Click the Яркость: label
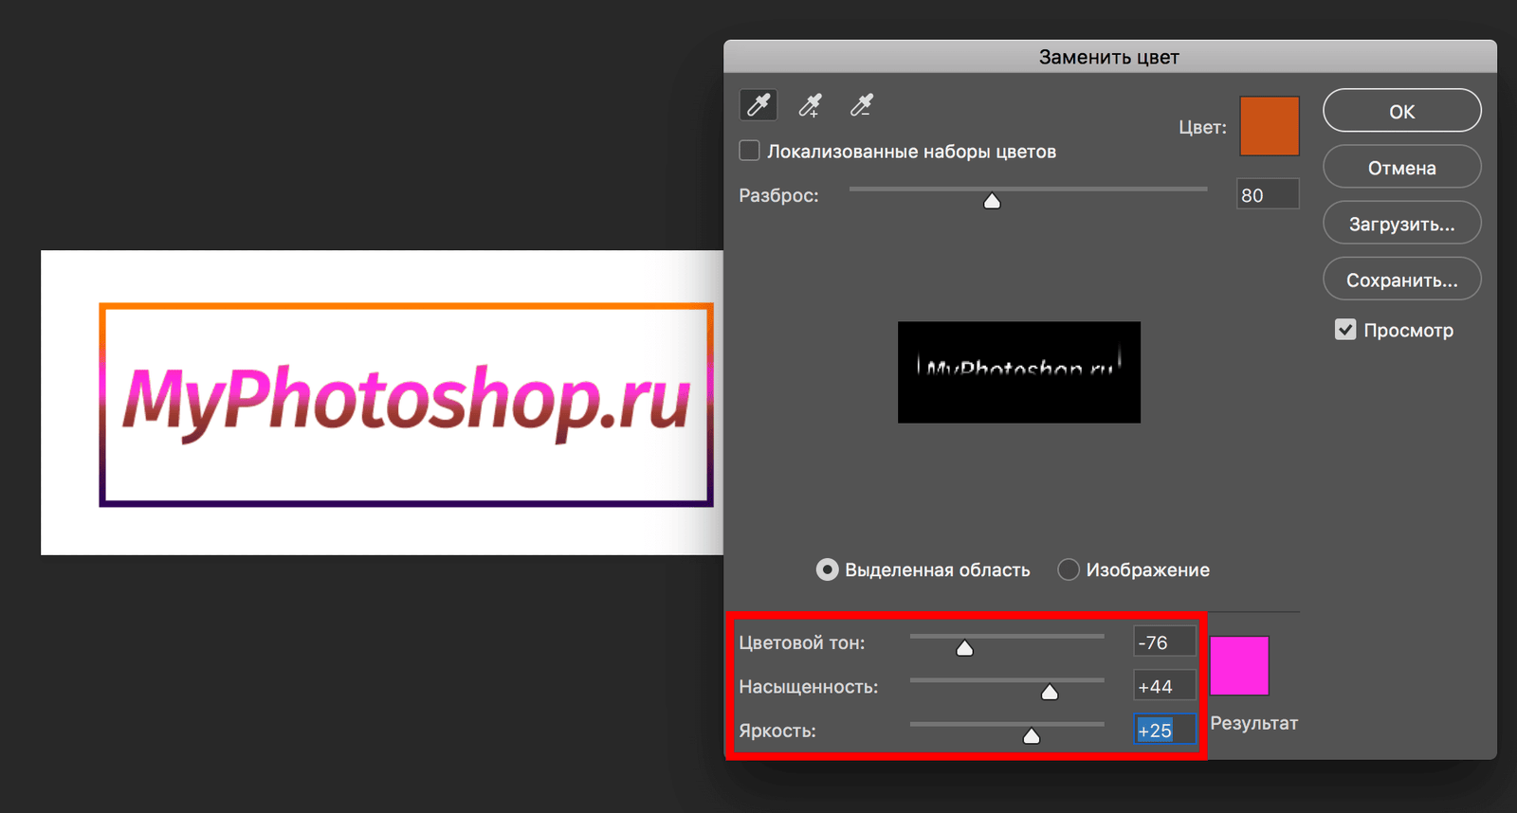The image size is (1517, 813). pyautogui.click(x=777, y=731)
